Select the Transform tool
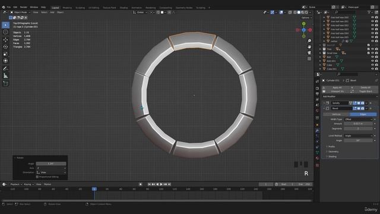 (x=5, y=61)
